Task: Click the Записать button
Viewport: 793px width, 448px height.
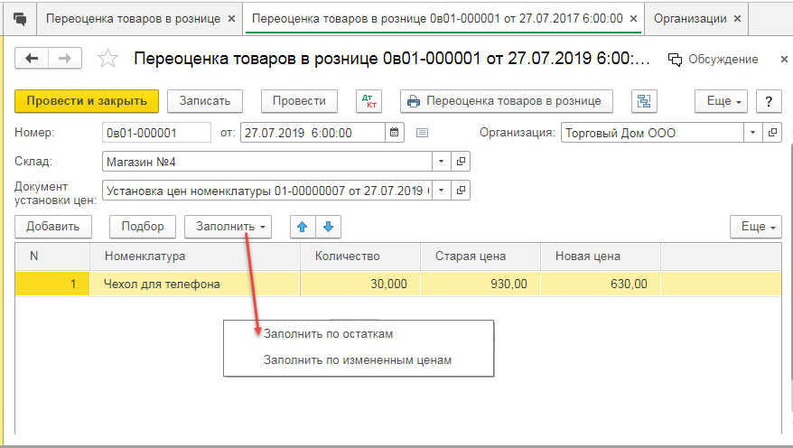Action: click(205, 101)
